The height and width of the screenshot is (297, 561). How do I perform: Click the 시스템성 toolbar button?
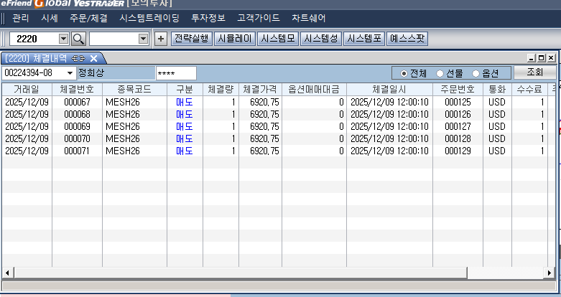(320, 39)
